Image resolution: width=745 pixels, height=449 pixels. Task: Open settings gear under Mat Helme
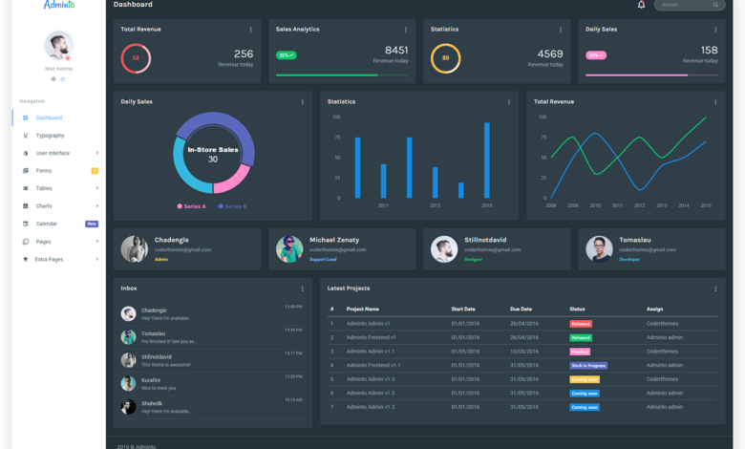[53, 78]
